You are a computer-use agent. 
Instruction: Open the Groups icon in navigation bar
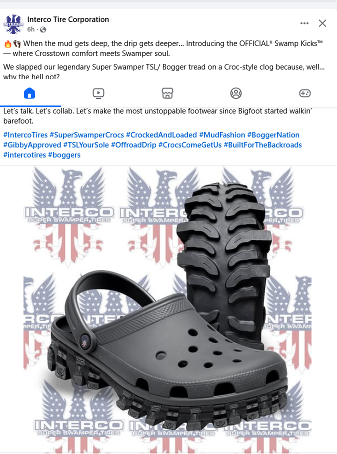[236, 93]
